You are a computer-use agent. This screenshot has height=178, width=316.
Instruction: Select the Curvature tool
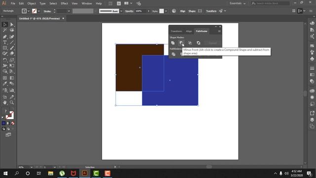click(12, 37)
